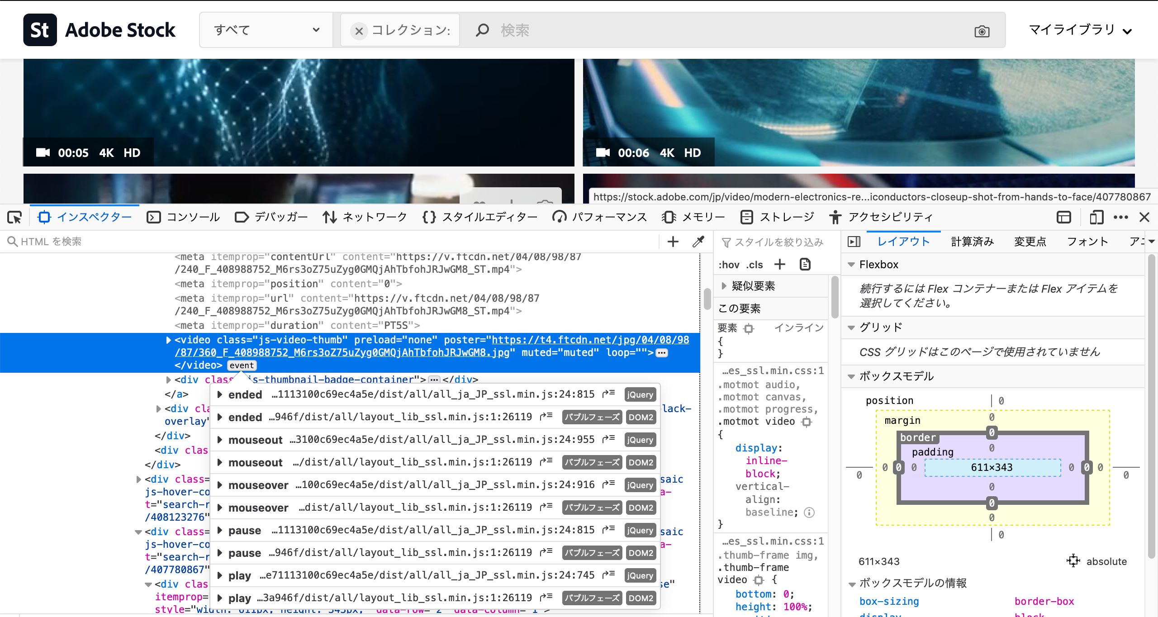Open the マイライブラリ menu
The height and width of the screenshot is (617, 1158).
pos(1079,30)
